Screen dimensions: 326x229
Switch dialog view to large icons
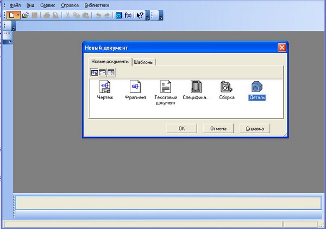click(x=94, y=73)
